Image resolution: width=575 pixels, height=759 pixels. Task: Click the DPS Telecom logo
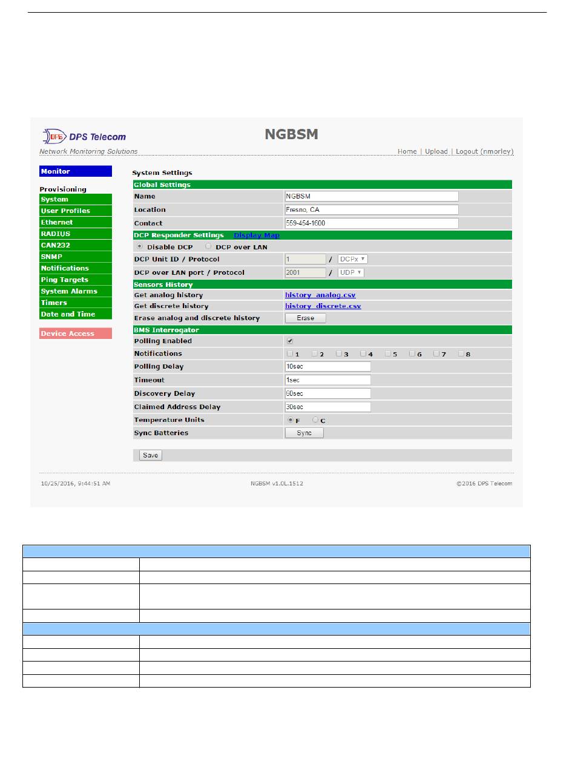point(84,136)
